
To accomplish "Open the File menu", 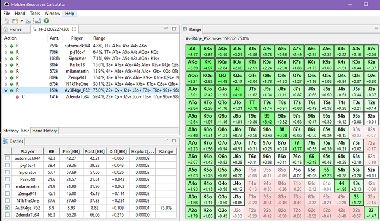I will [7, 14].
